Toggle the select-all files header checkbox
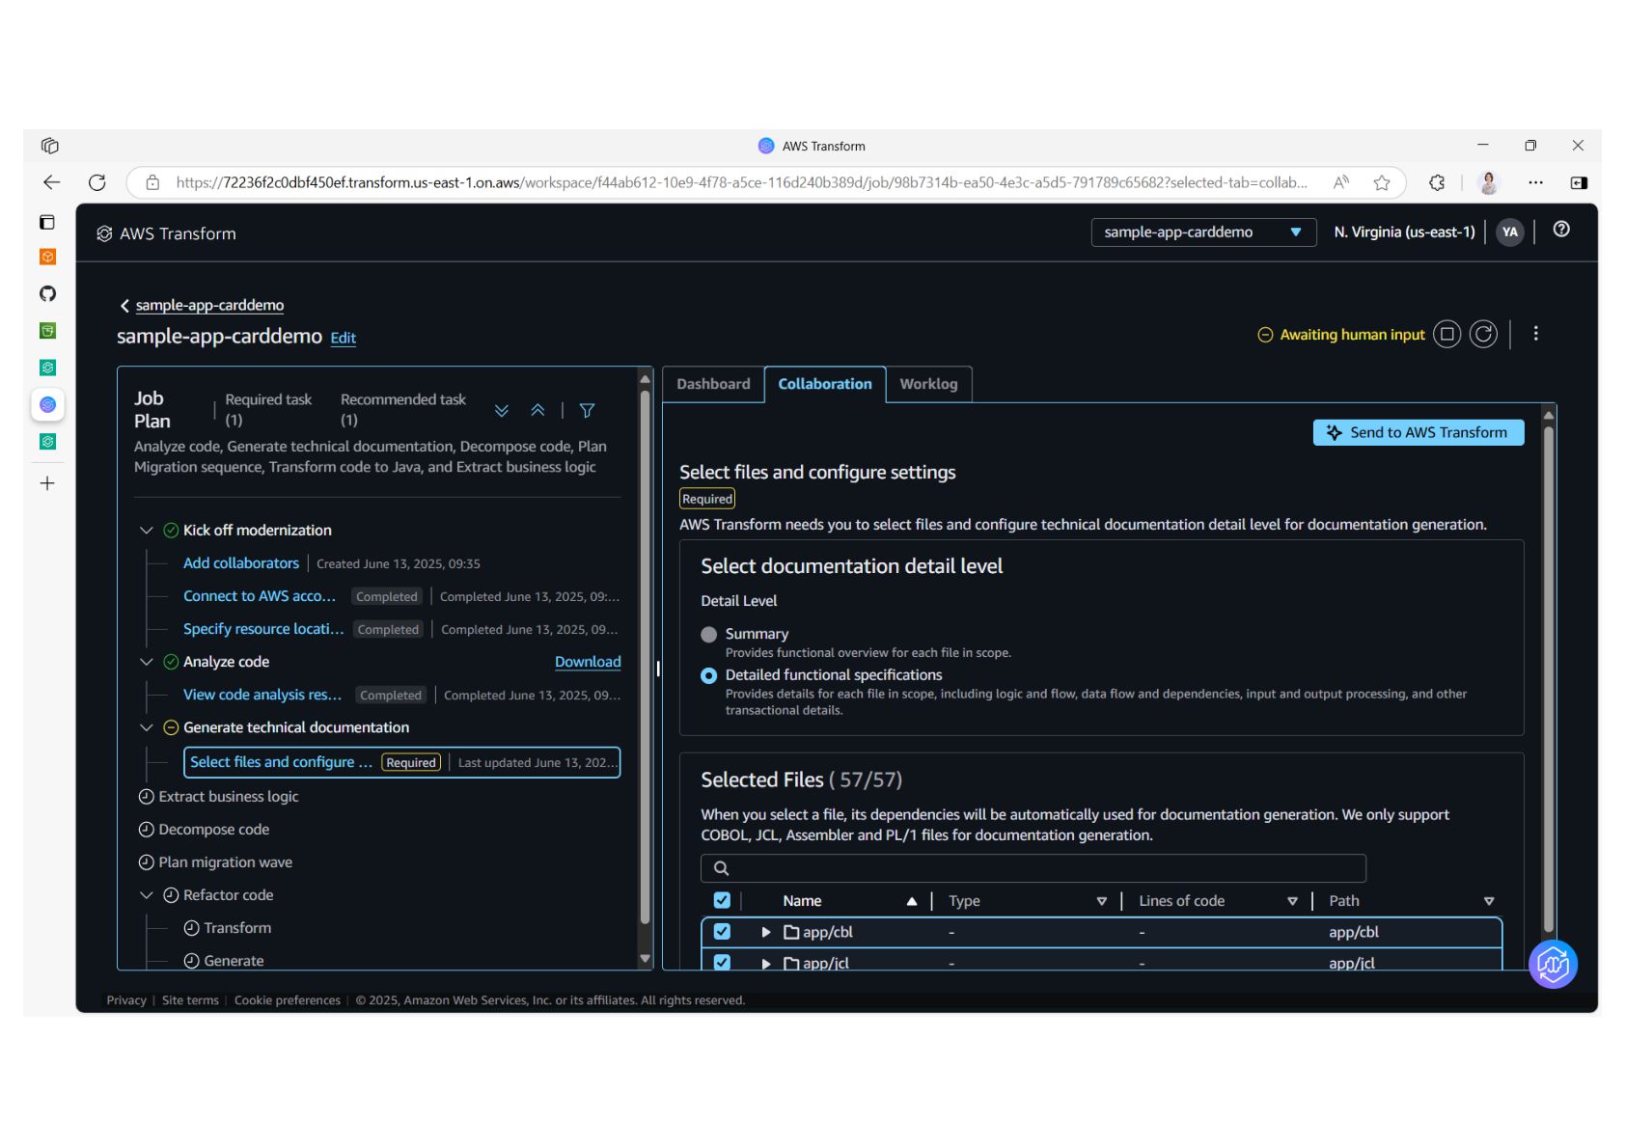Screen dimensions: 1625x1148 [x=722, y=900]
